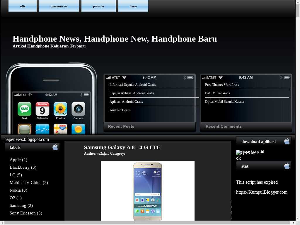300x225 pixels.
Task: Click battery icon in Recent Posts widget
Action: click(x=190, y=77)
